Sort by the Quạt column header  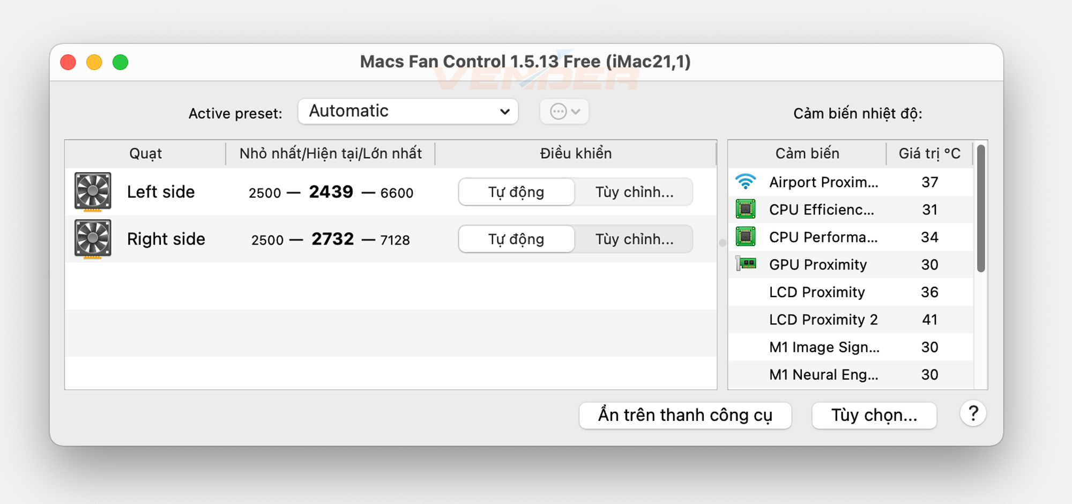point(145,154)
